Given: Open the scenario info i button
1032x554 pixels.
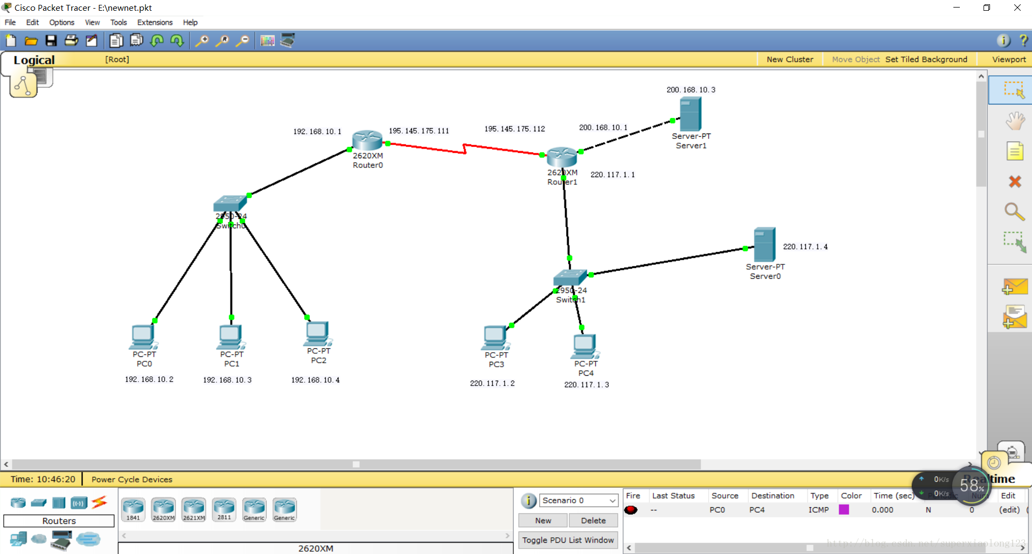Looking at the screenshot, I should tap(528, 501).
